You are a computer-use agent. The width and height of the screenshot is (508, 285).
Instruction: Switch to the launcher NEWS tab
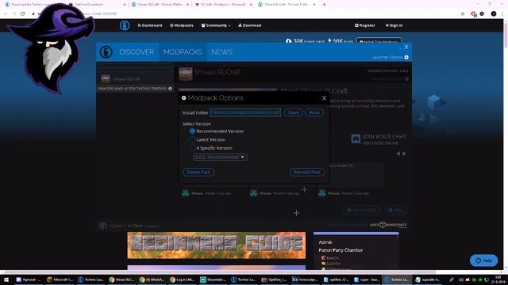(x=222, y=52)
